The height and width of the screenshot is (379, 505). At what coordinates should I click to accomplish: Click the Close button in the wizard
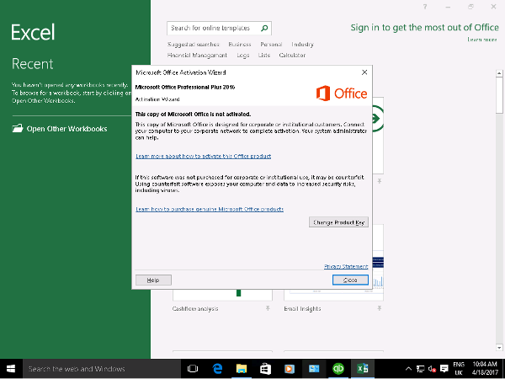coord(350,280)
